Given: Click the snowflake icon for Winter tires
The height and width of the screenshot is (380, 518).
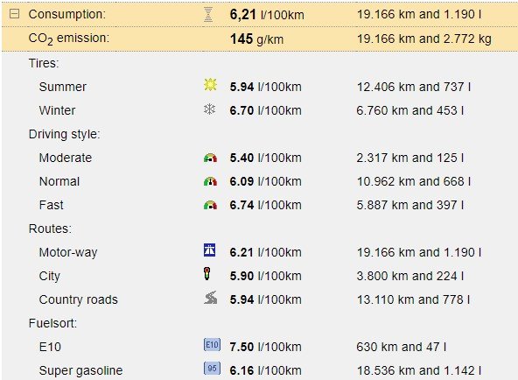Looking at the screenshot, I should [x=210, y=109].
